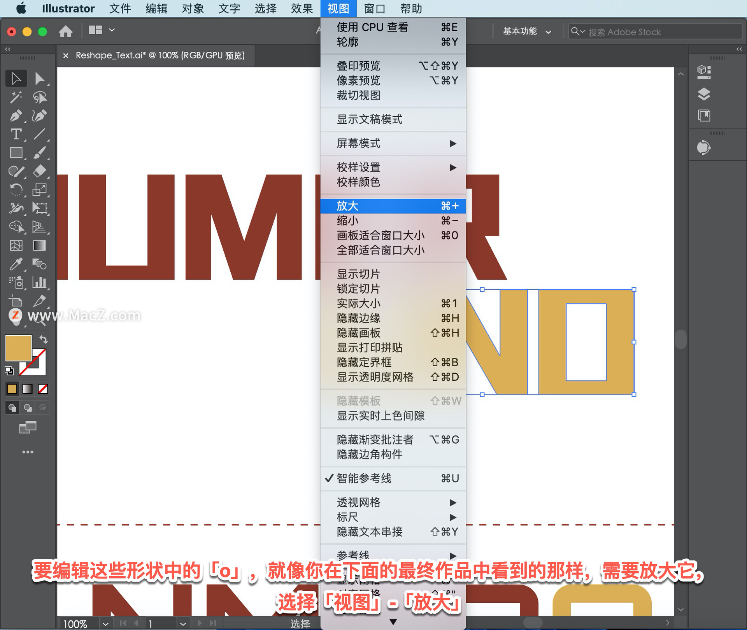Set color mode to None
Image resolution: width=747 pixels, height=630 pixels.
[x=43, y=389]
